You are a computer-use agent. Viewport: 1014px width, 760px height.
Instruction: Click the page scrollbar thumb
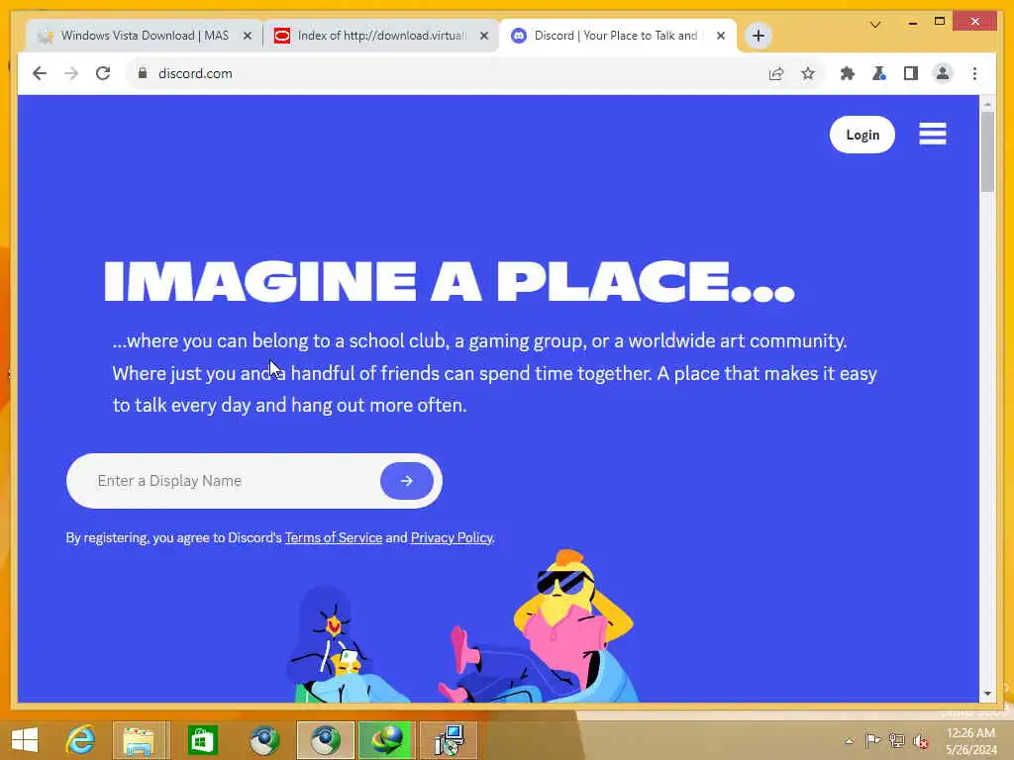[987, 151]
